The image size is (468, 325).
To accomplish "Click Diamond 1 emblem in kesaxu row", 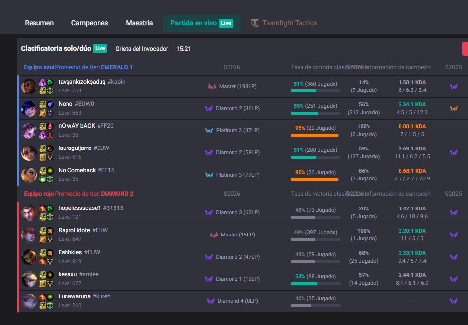I will point(209,279).
